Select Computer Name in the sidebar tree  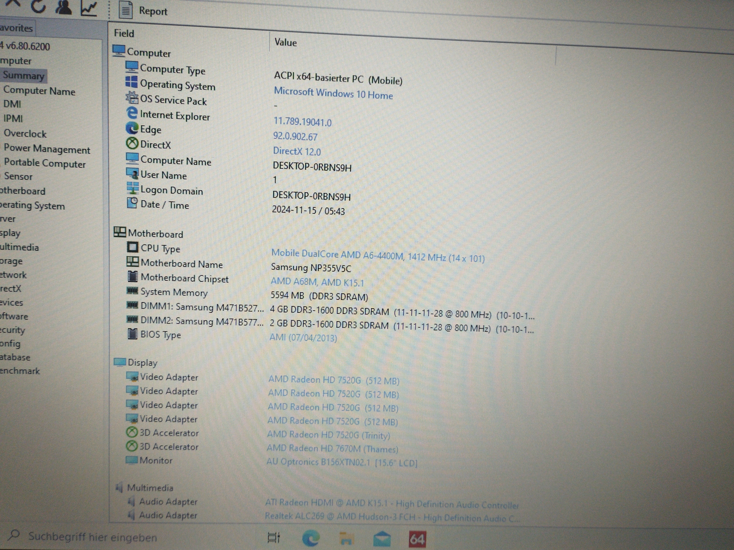click(x=39, y=91)
